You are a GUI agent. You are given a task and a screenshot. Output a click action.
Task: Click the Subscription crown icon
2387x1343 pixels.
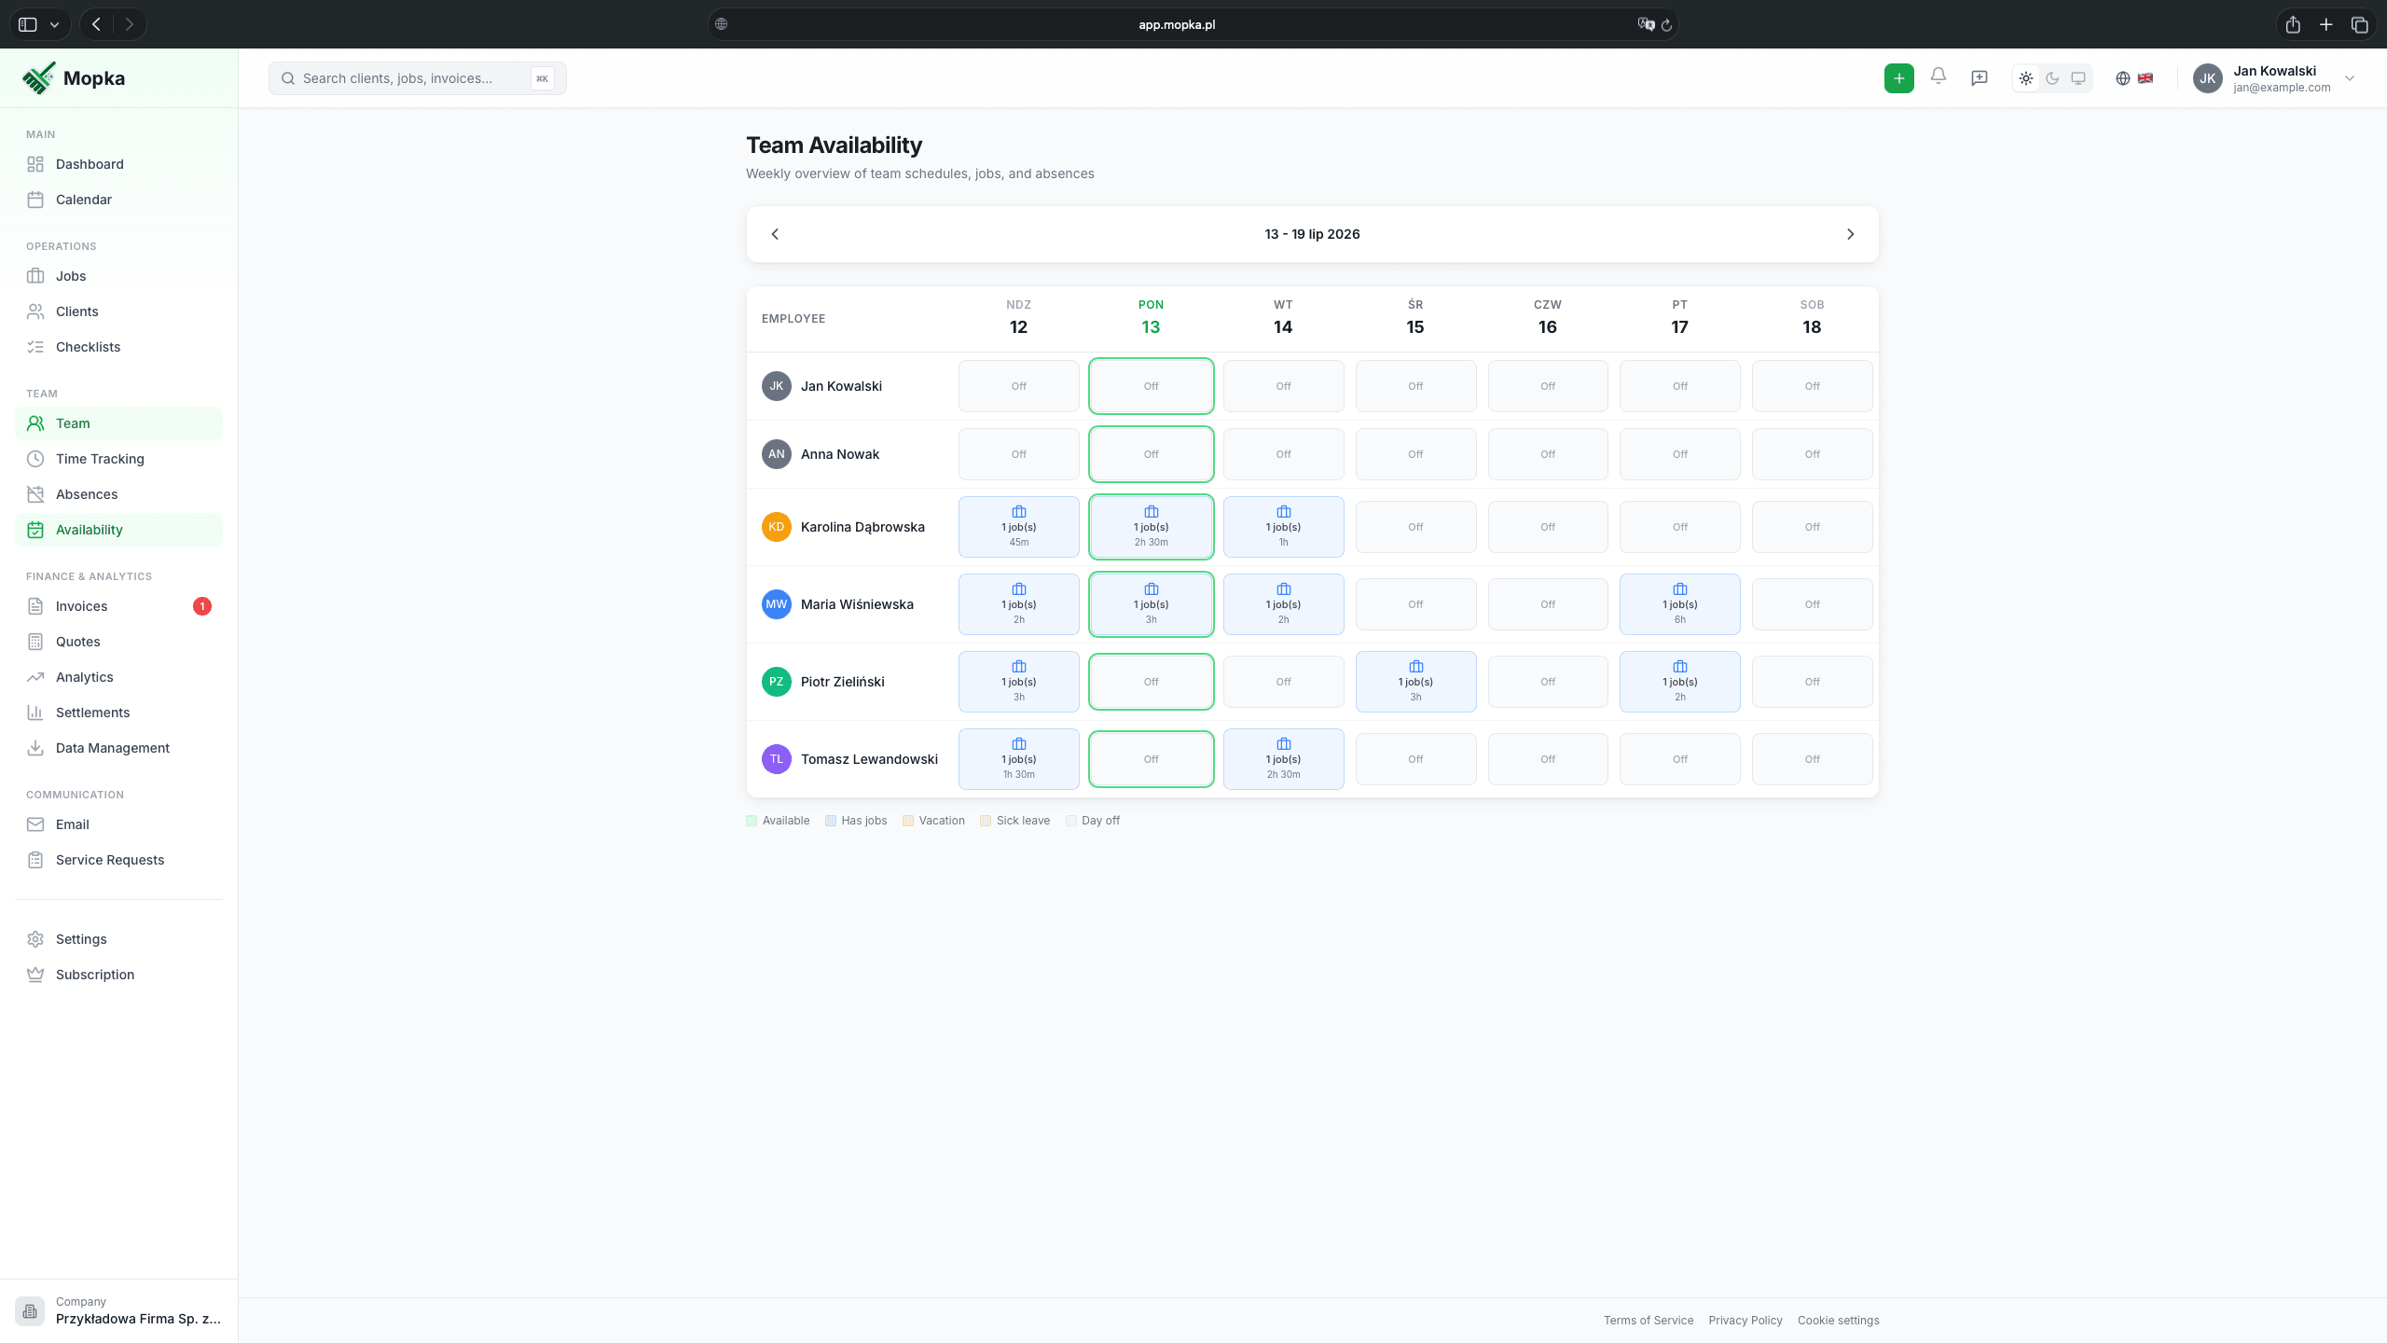tap(35, 975)
